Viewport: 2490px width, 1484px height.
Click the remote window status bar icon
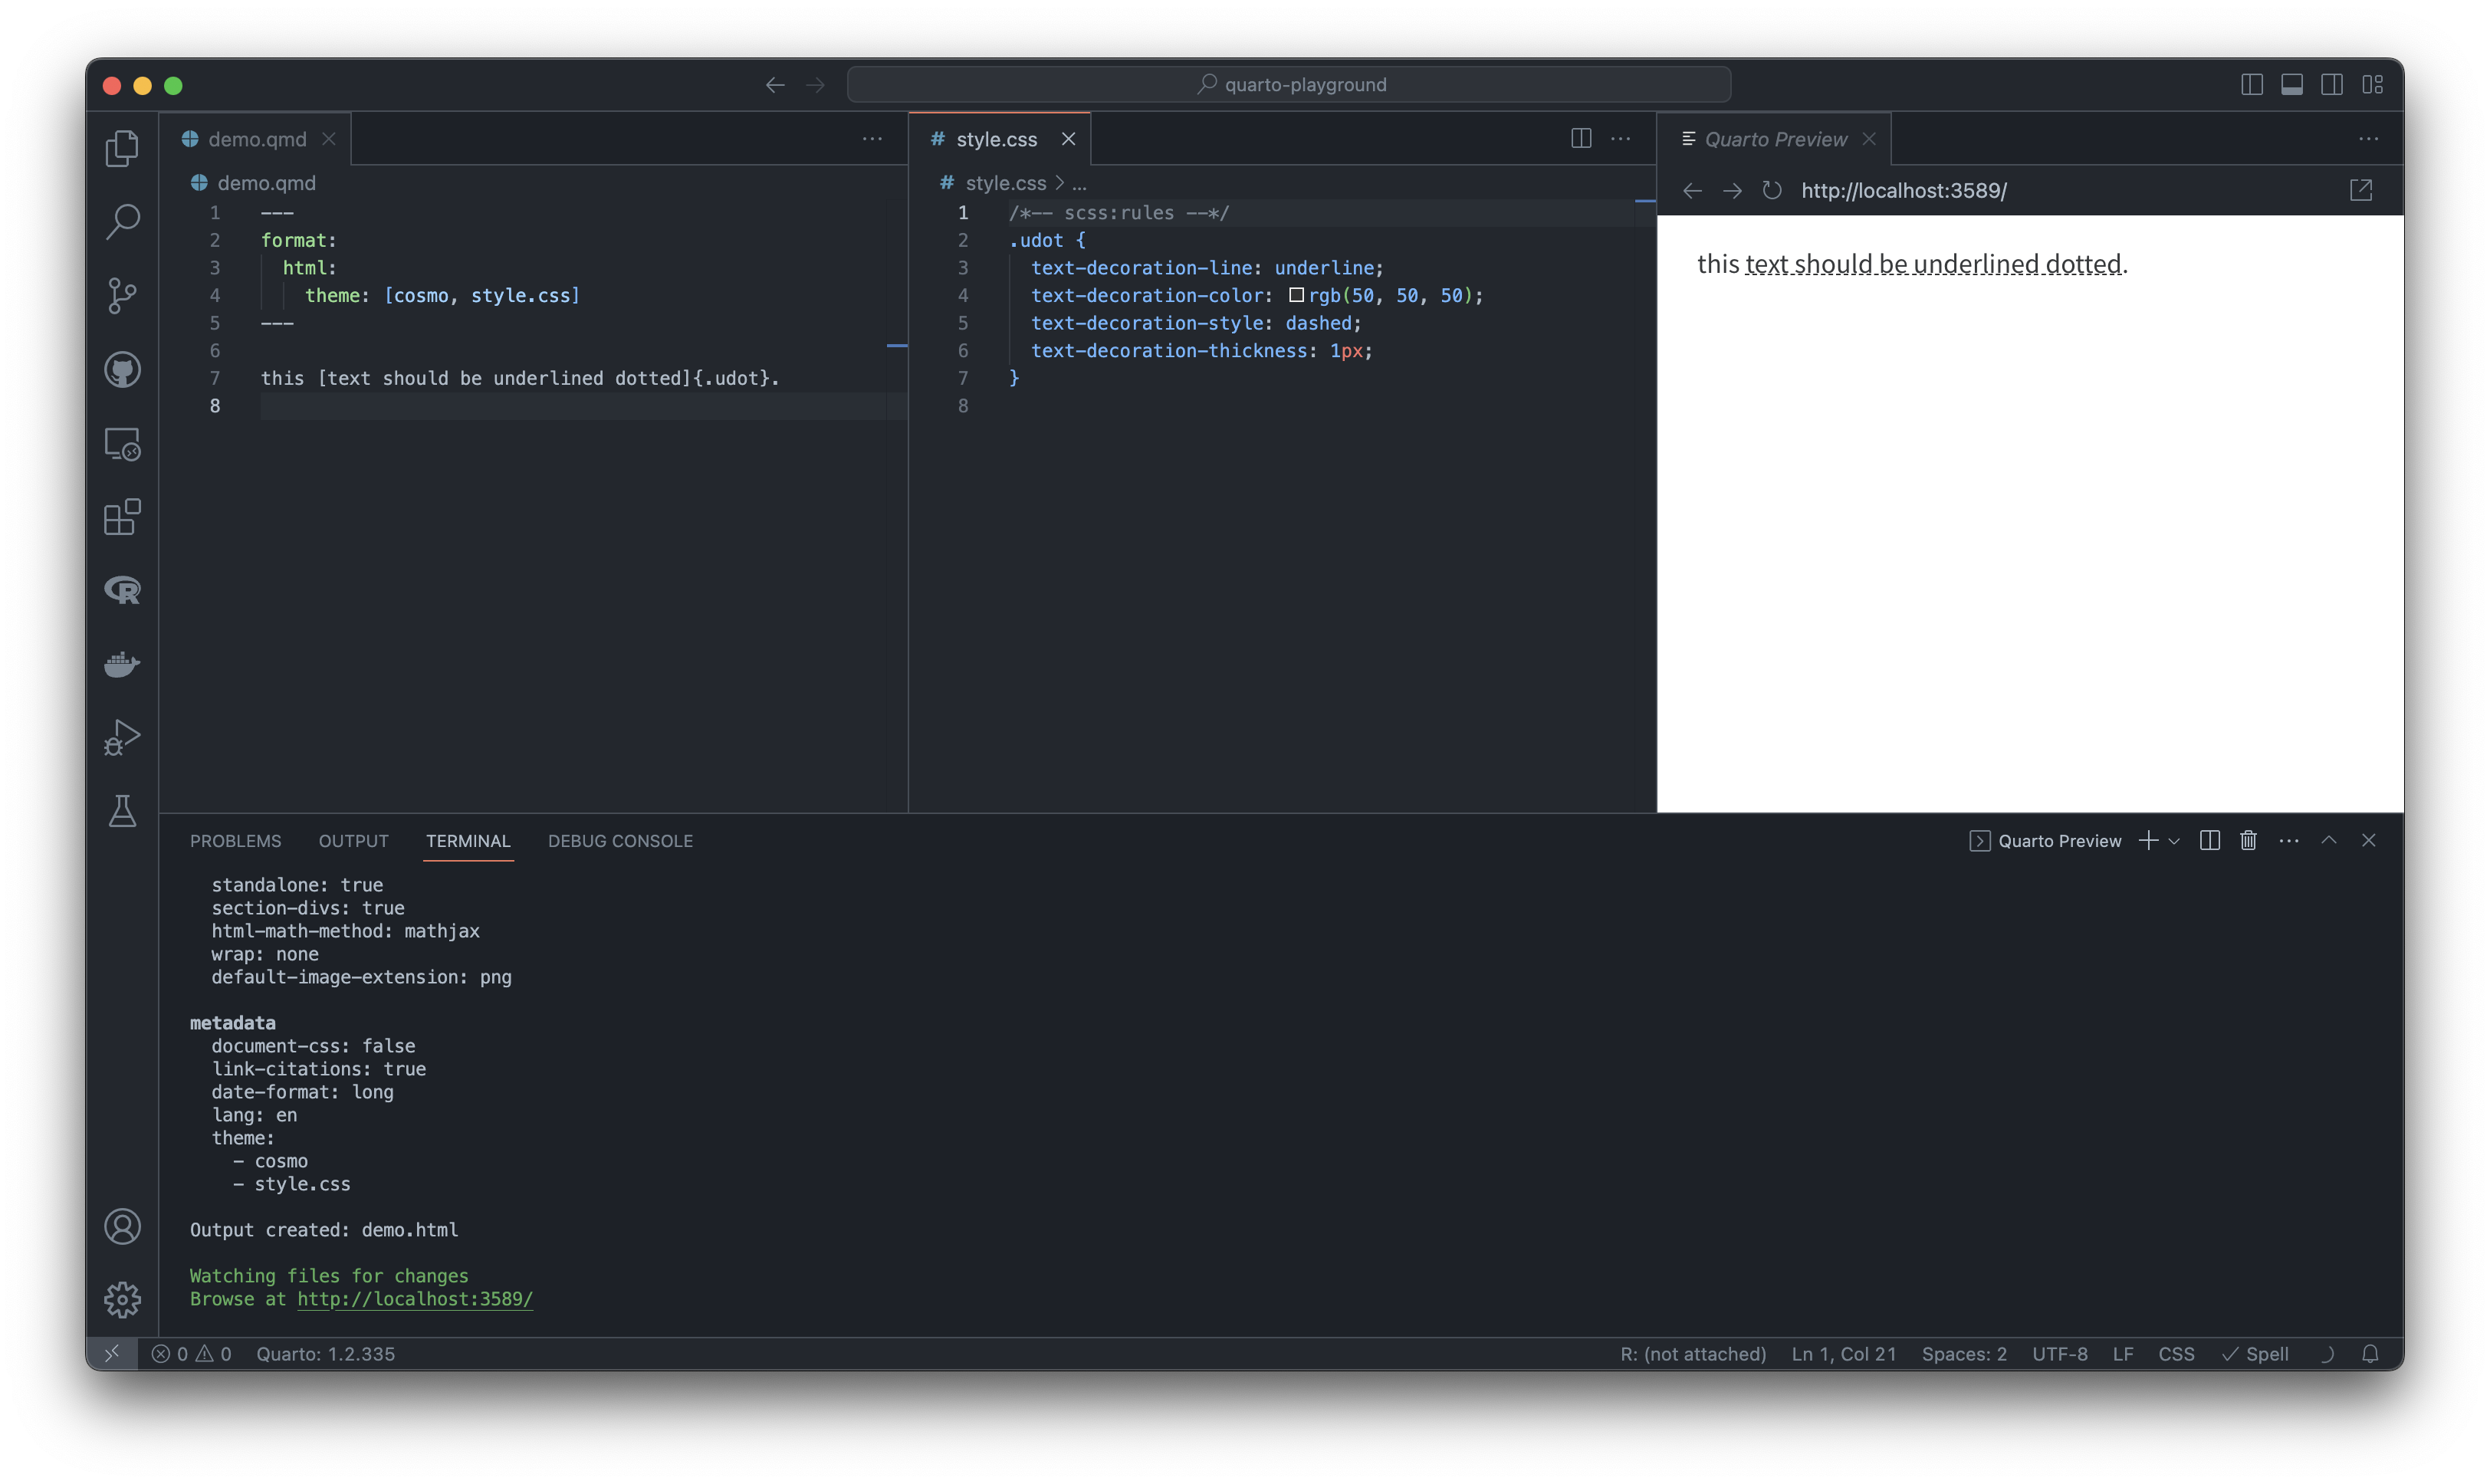coord(112,1354)
